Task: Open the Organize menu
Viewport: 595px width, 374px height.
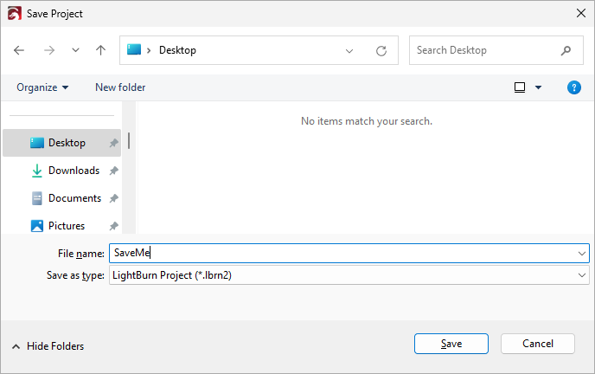Action: [x=42, y=87]
